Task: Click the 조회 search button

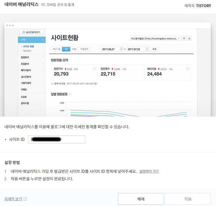Action: tap(154, 49)
